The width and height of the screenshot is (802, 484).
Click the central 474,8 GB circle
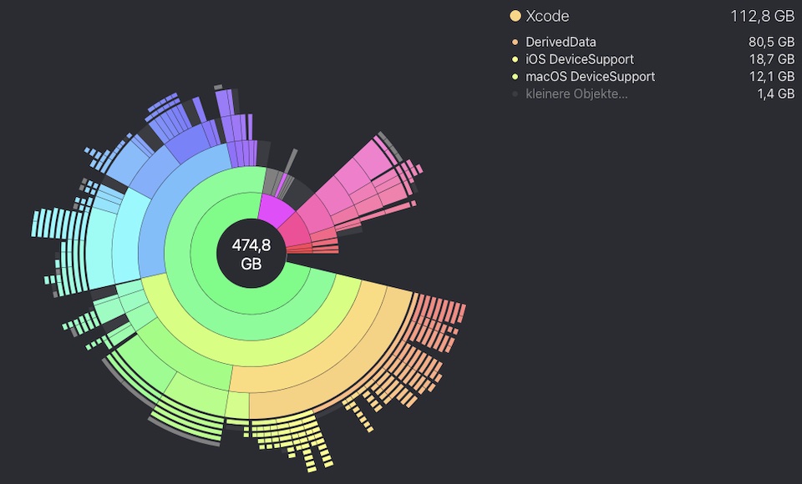click(x=251, y=254)
